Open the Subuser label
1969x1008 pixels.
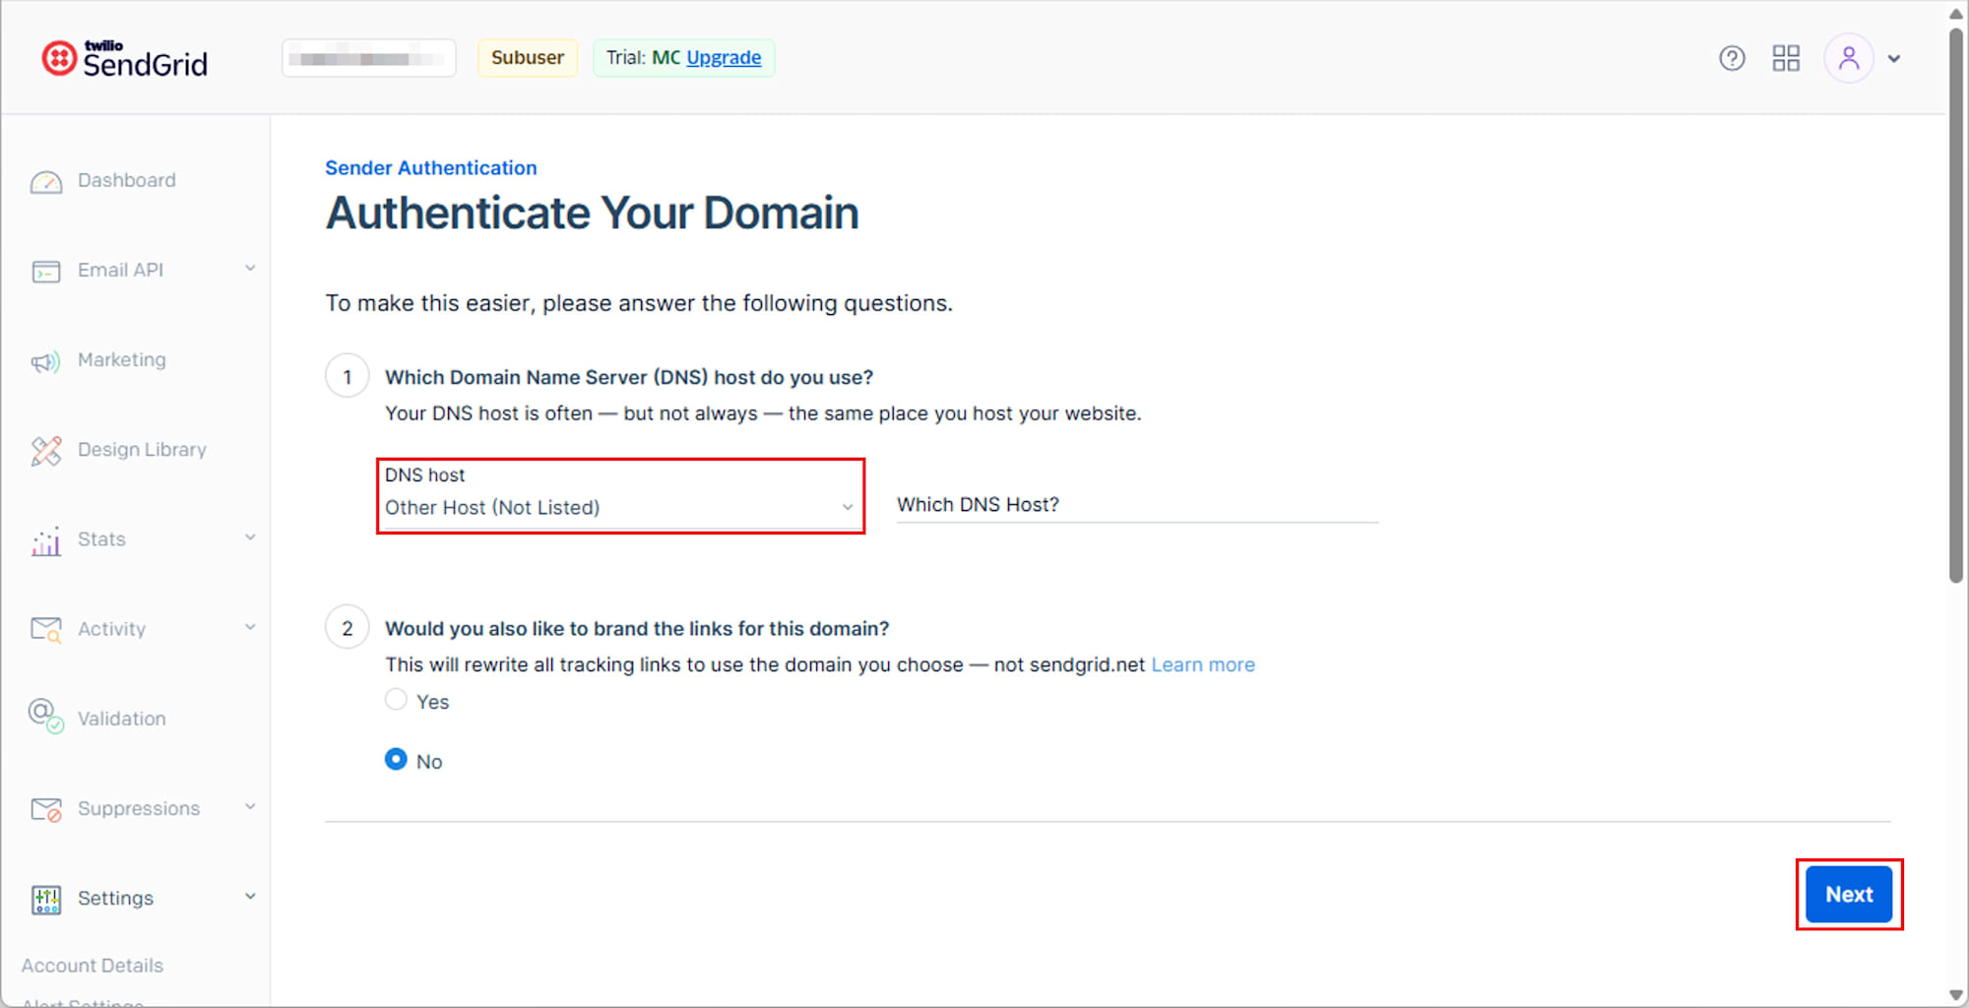click(x=527, y=57)
